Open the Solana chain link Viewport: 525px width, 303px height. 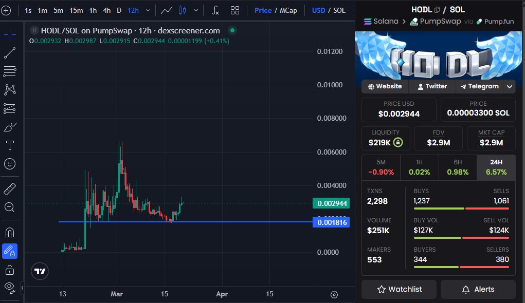point(382,22)
